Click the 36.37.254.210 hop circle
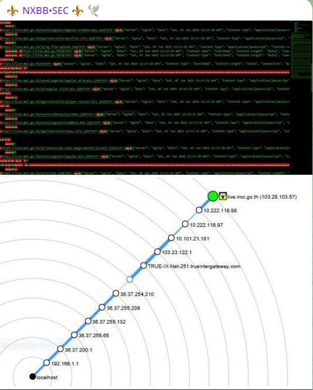Screen dimensions: 313x390 pos(116,293)
